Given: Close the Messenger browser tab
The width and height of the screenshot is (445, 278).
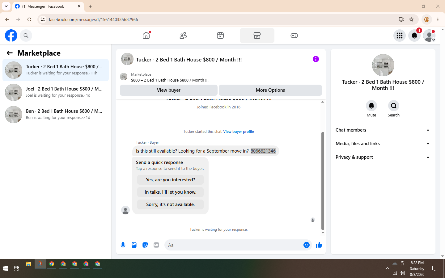Looking at the screenshot, I should tap(79, 6).
